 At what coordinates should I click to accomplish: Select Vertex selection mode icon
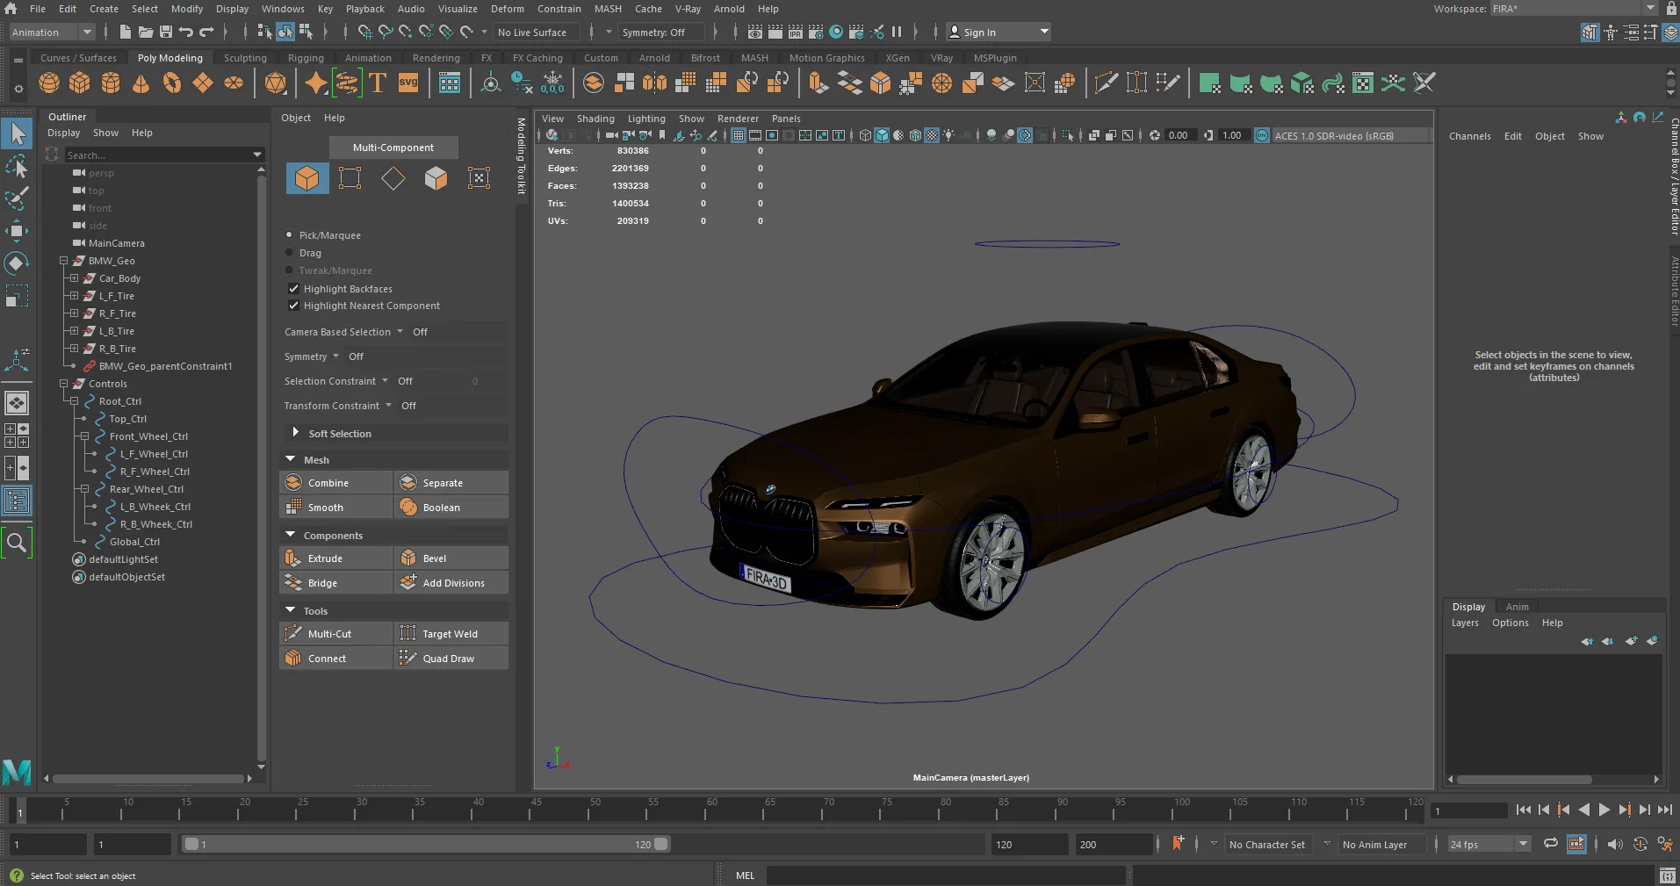point(350,178)
